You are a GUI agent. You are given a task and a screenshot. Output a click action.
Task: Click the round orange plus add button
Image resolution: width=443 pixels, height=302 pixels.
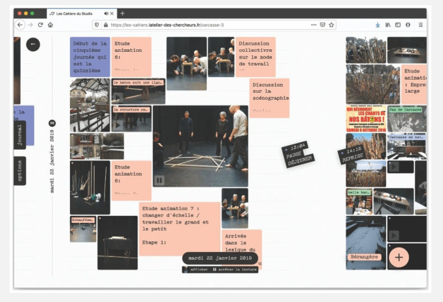point(399,257)
